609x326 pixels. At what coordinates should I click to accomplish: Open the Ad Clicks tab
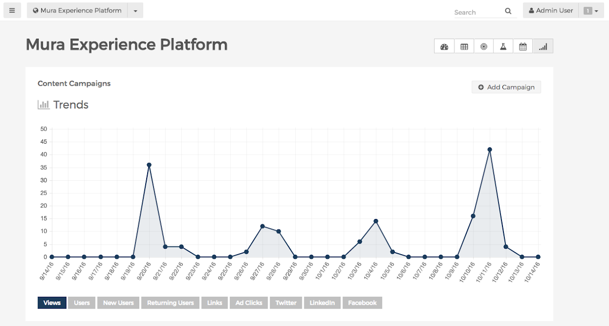[249, 303]
